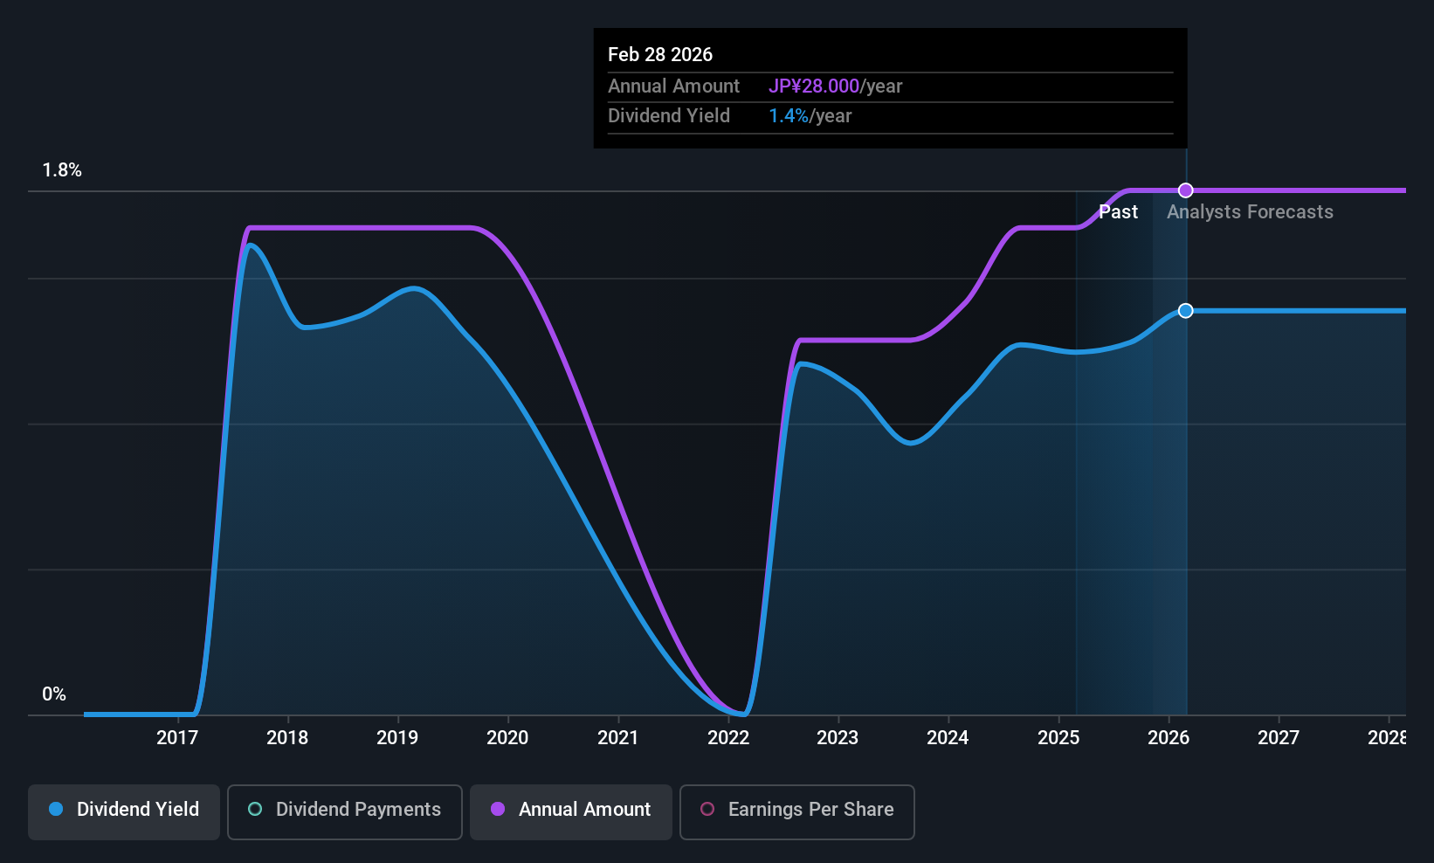Click the hollow Earnings Per Share circle
Viewport: 1434px width, 863px height.
coord(707,809)
